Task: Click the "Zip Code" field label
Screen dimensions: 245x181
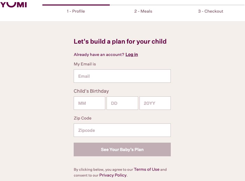Action: 83,118
